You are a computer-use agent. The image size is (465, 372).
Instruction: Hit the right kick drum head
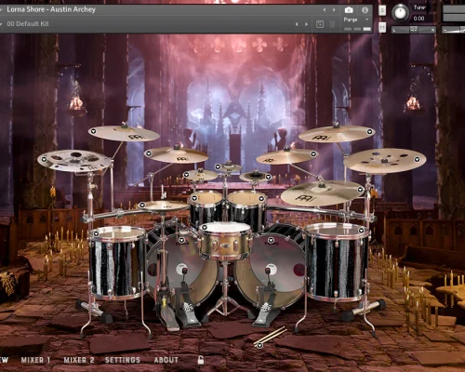[270, 268]
